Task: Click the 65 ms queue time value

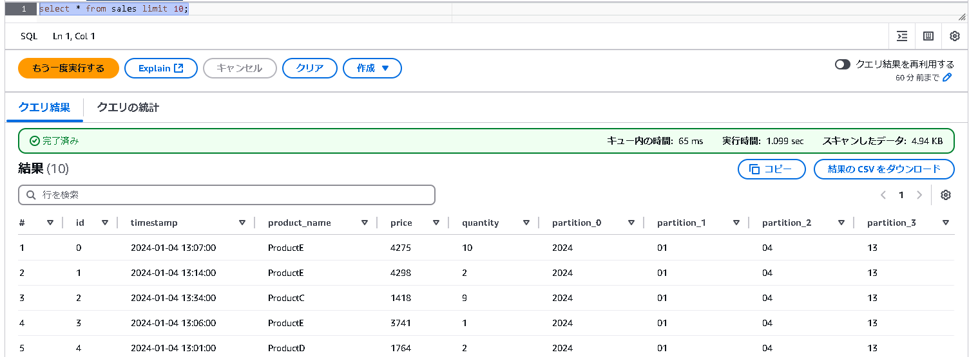Action: [691, 141]
